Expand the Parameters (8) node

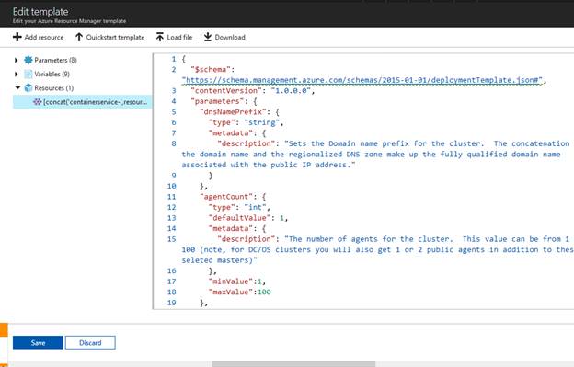point(17,60)
